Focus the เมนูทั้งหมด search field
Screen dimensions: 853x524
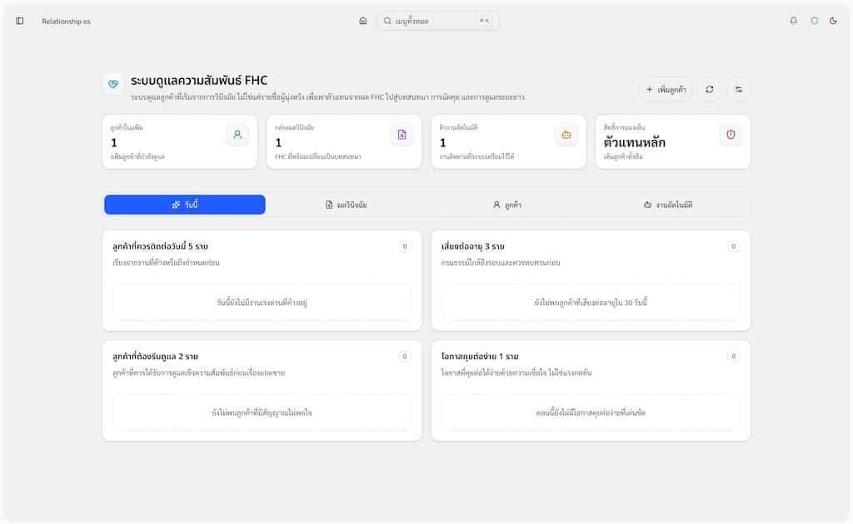click(x=438, y=21)
